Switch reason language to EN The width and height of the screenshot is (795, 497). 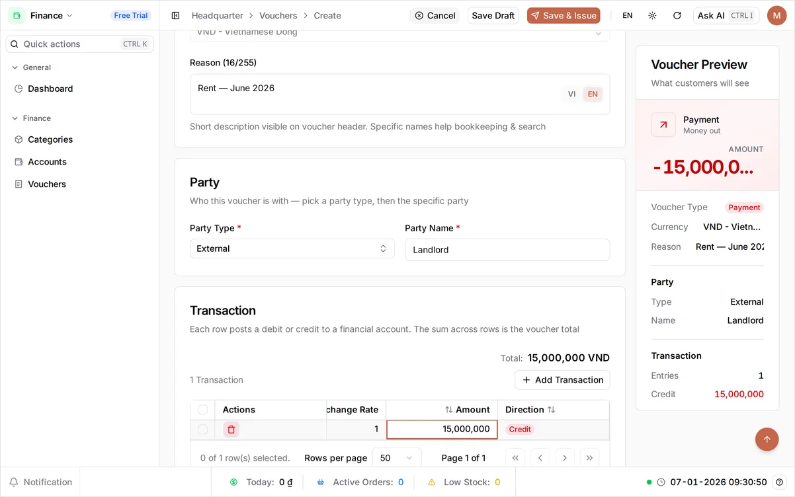click(x=593, y=94)
